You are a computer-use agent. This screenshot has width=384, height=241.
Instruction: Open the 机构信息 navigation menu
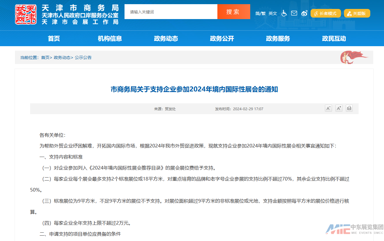coord(110,38)
